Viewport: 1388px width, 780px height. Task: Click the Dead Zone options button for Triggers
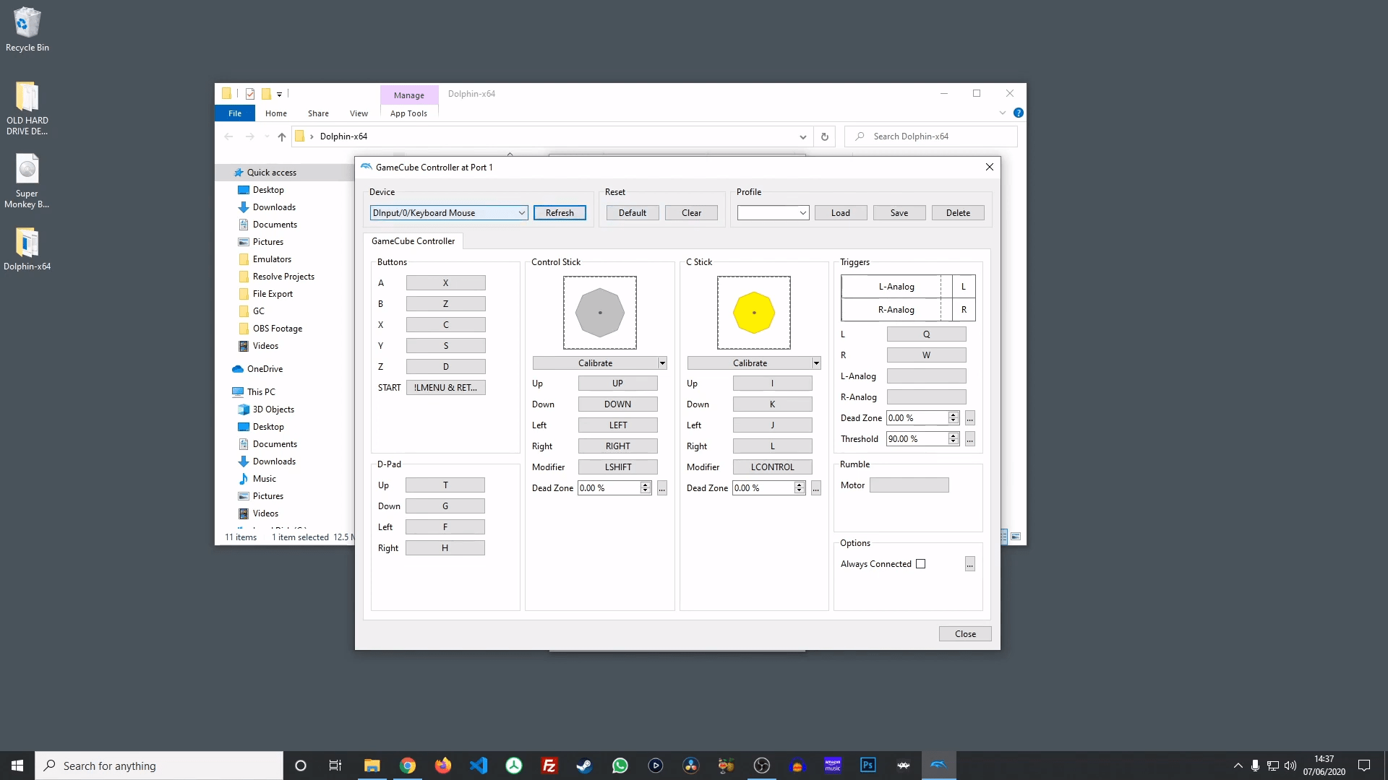pyautogui.click(x=970, y=418)
